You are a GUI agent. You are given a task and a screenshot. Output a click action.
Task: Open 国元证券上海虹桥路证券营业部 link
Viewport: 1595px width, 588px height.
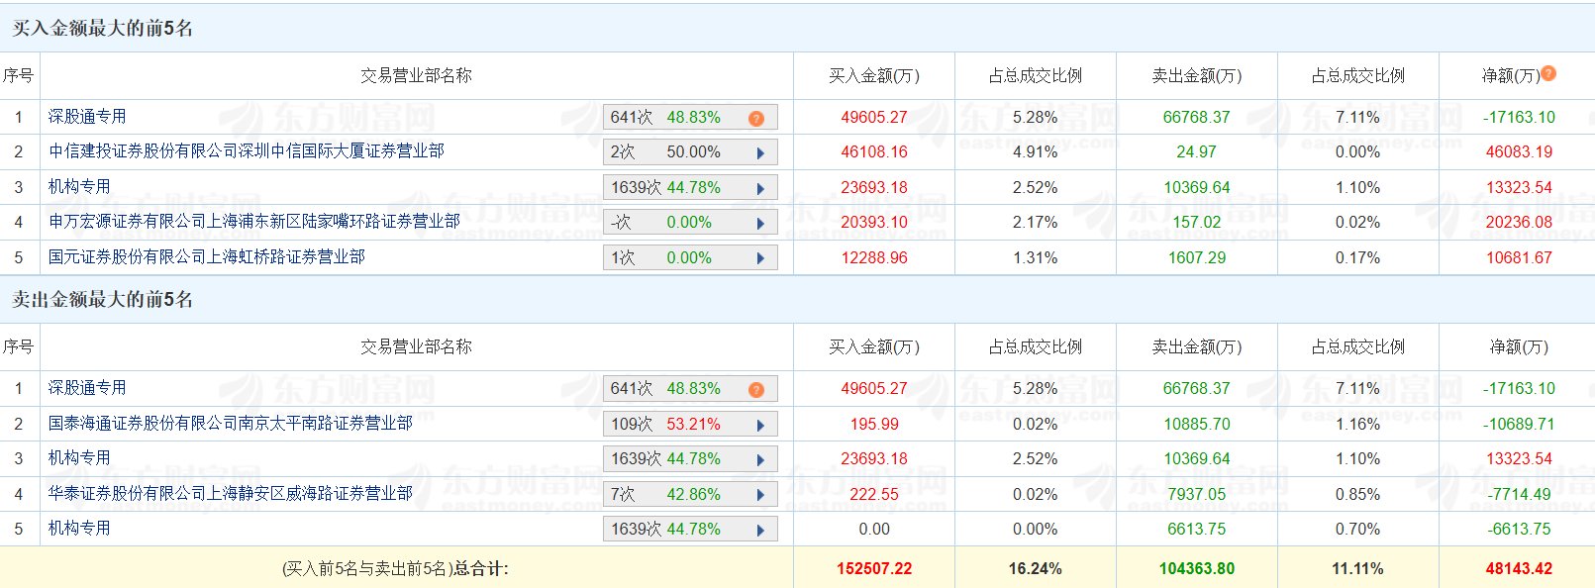(x=207, y=257)
